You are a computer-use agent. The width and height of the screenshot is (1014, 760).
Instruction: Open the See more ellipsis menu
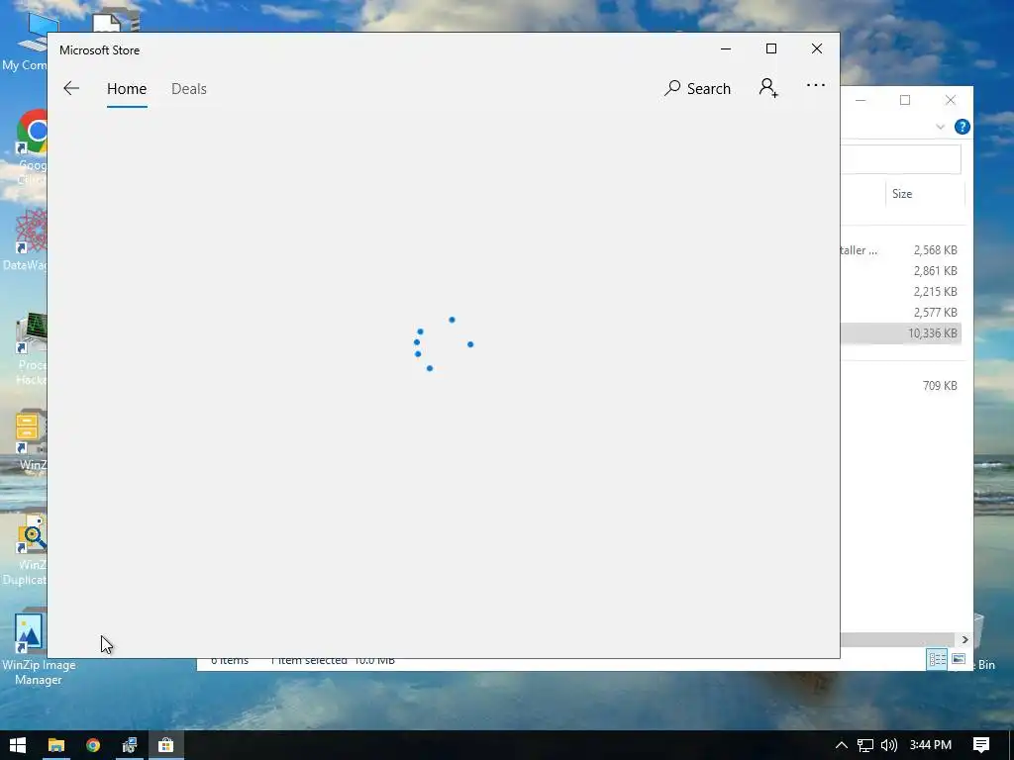click(816, 85)
